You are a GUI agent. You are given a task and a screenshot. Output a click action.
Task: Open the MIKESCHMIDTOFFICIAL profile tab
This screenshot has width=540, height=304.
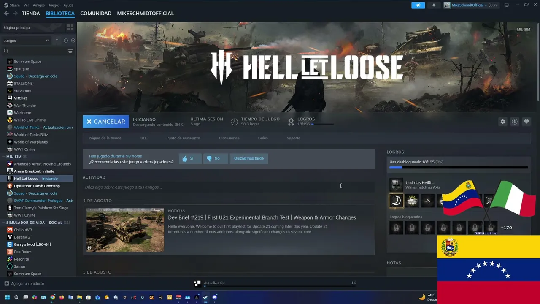click(x=146, y=14)
